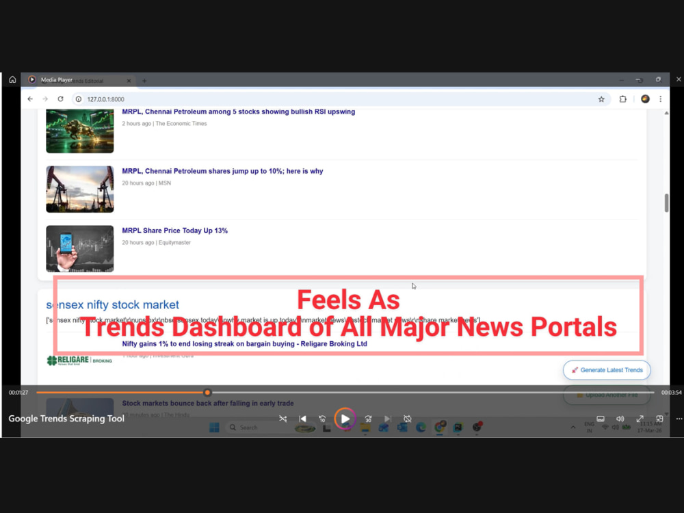This screenshot has height=513, width=684.
Task: Open the Chrome profile avatar
Action: [645, 99]
